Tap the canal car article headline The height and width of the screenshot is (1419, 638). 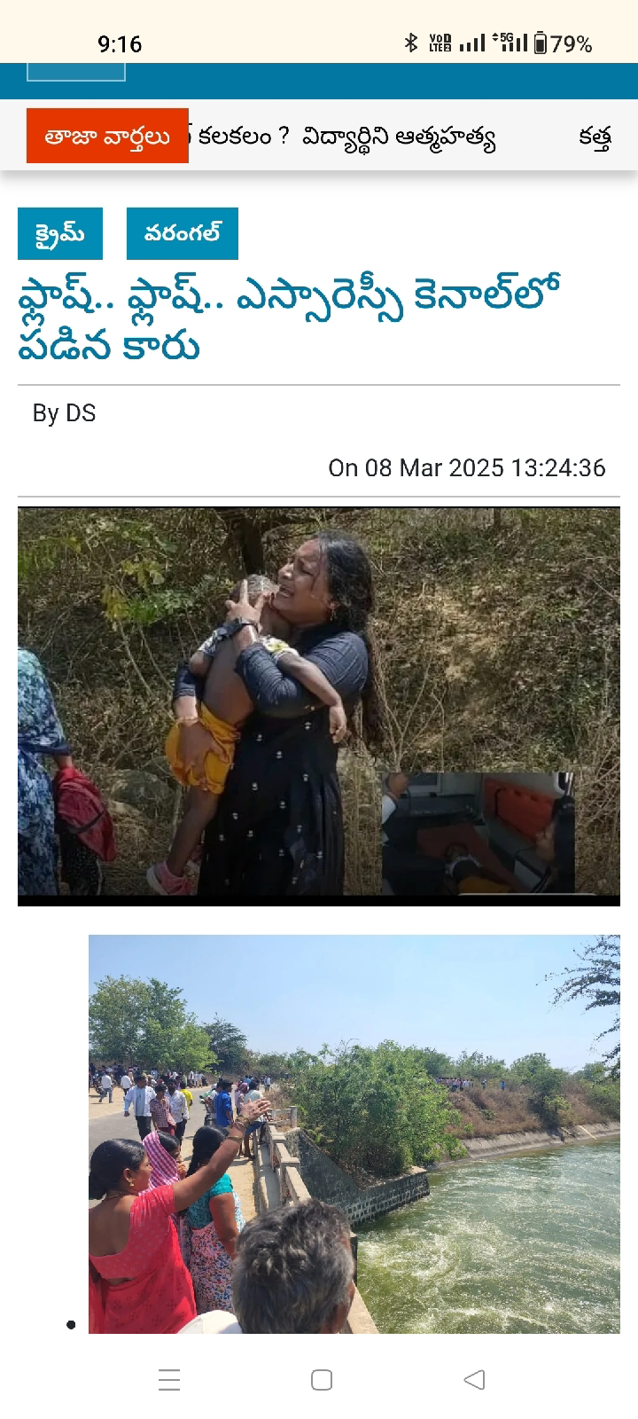coord(289,320)
